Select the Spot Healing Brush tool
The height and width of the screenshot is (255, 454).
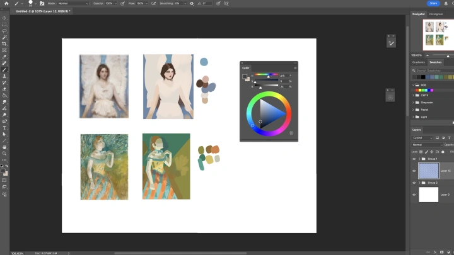(4, 63)
